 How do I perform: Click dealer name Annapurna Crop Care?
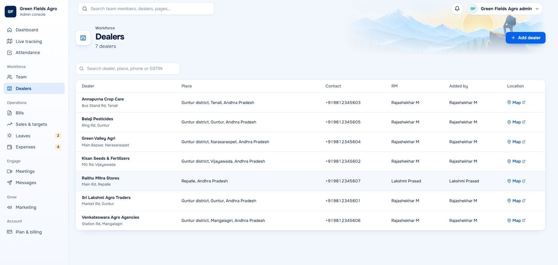pyautogui.click(x=103, y=99)
